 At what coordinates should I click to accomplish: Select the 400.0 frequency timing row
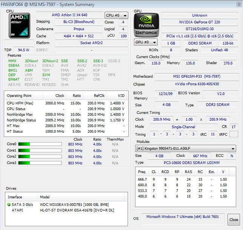click(x=186, y=196)
